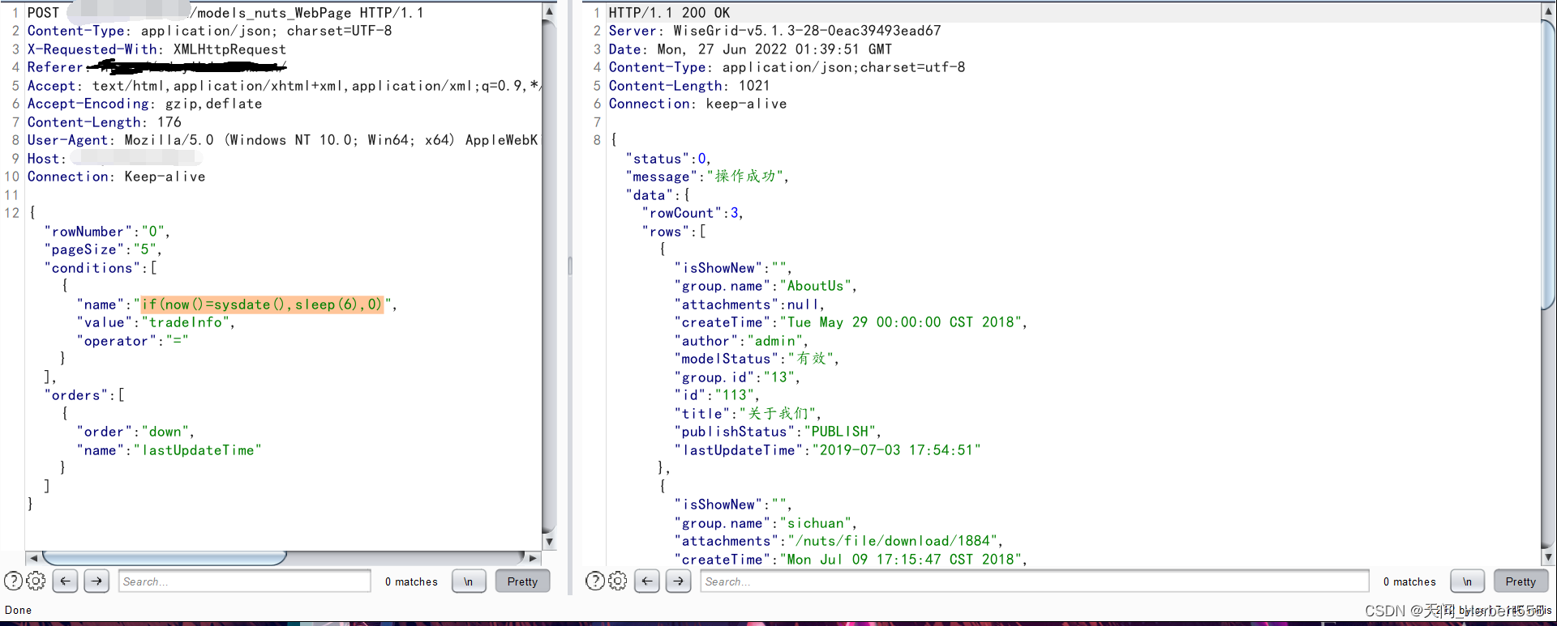The width and height of the screenshot is (1557, 626).
Task: Go to next match in request panel
Action: [x=97, y=581]
